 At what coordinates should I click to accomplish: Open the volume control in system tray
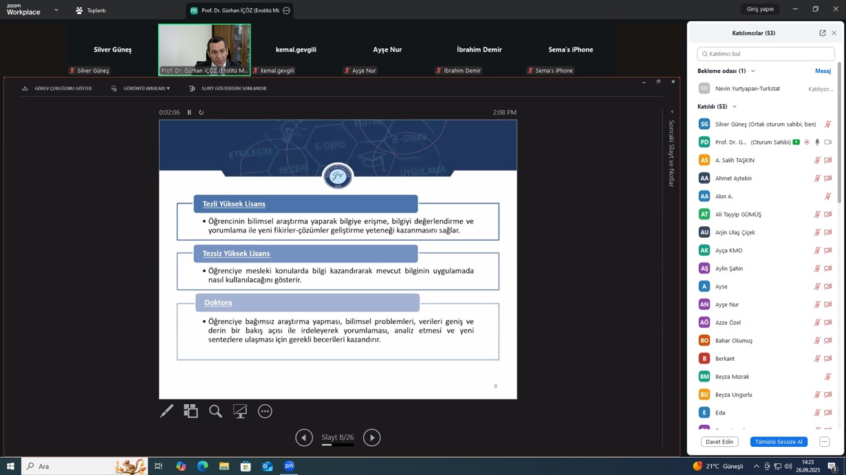[788, 466]
